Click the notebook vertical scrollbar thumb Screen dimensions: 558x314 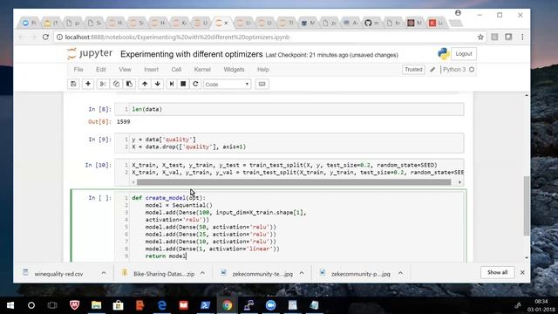(527, 206)
